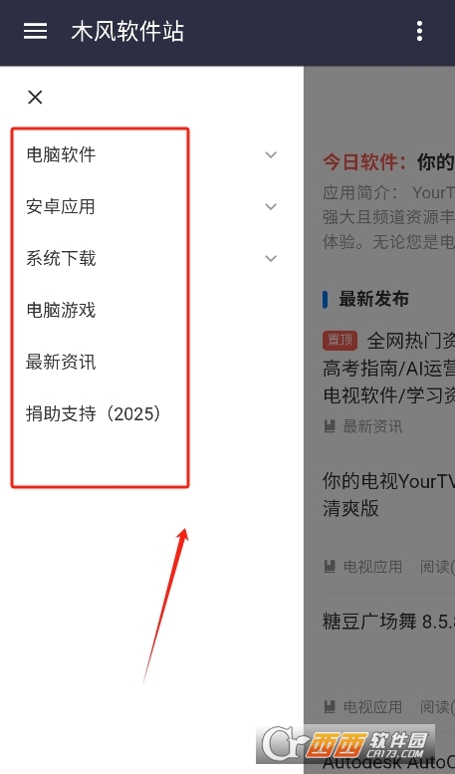This screenshot has width=455, height=774.
Task: Open 糖豆广场舞 8.5 article
Action: tap(389, 621)
